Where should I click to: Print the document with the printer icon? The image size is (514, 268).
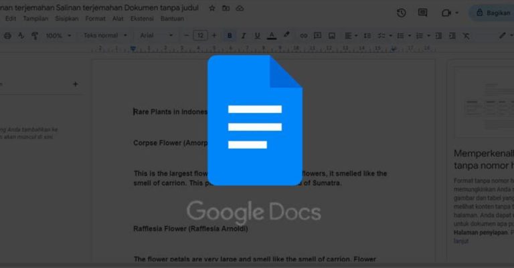click(x=7, y=35)
